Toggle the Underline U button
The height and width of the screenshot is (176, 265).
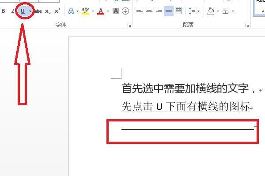click(x=23, y=11)
